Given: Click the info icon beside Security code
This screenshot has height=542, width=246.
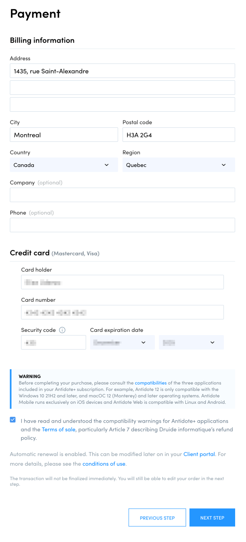Looking at the screenshot, I should [62, 330].
